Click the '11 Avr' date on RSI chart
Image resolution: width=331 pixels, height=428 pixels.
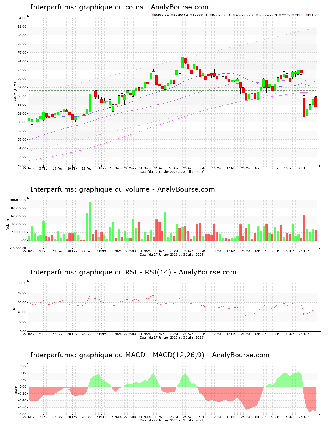tap(159, 334)
